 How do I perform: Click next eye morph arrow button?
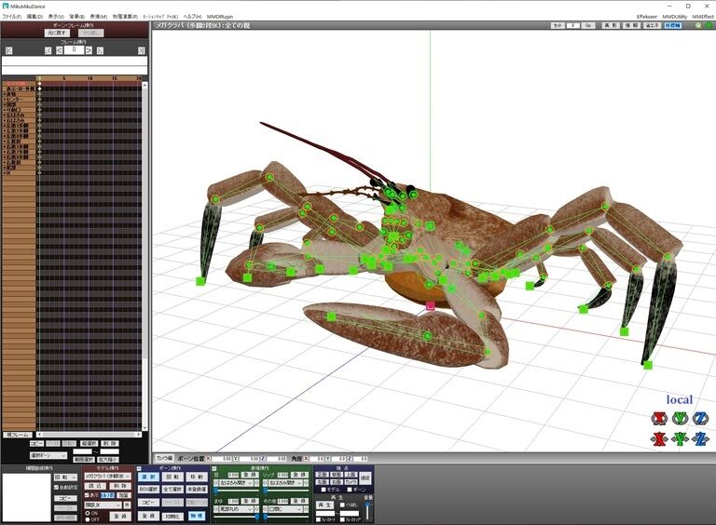tap(256, 482)
